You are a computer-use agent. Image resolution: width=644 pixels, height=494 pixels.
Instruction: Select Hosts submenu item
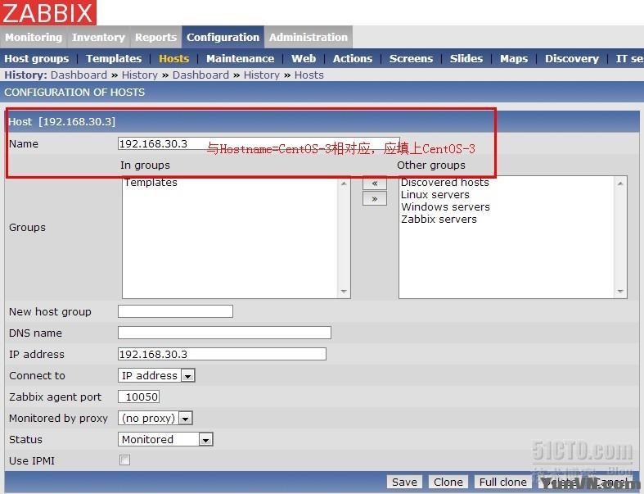[173, 58]
